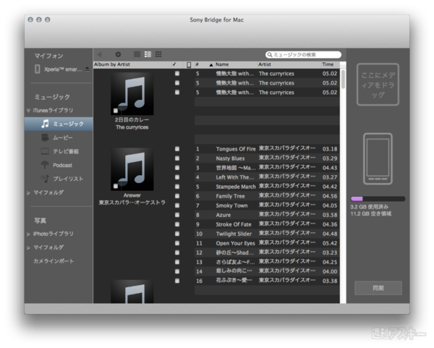Expand マイフォルダ under photos
The width and height of the screenshot is (434, 348).
point(28,247)
